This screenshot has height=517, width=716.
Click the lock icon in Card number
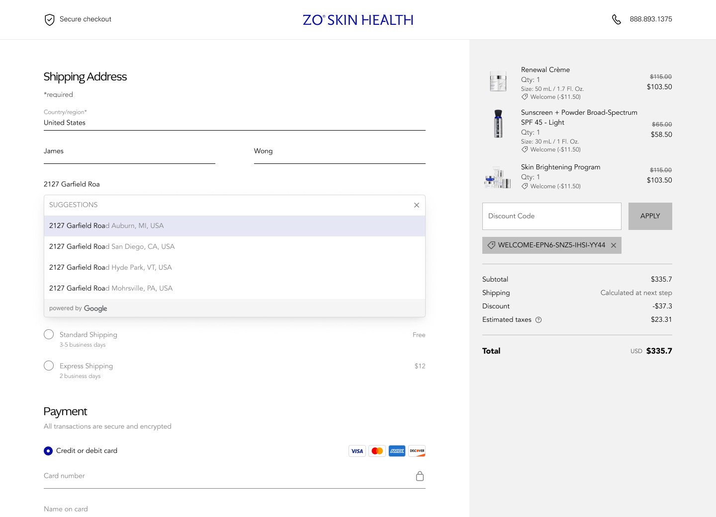click(x=420, y=476)
